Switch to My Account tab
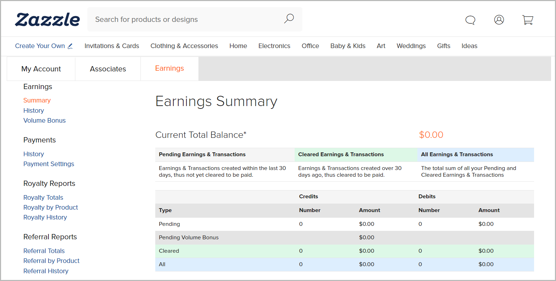 (x=41, y=69)
